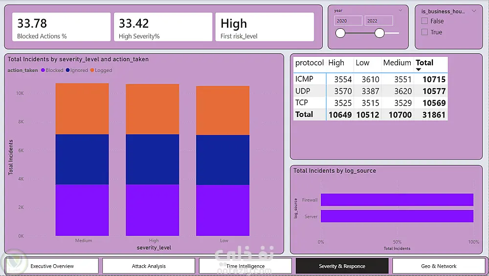Click the orange Logged segment of Medium bar
Screen dimensions: 489x276
[82, 109]
